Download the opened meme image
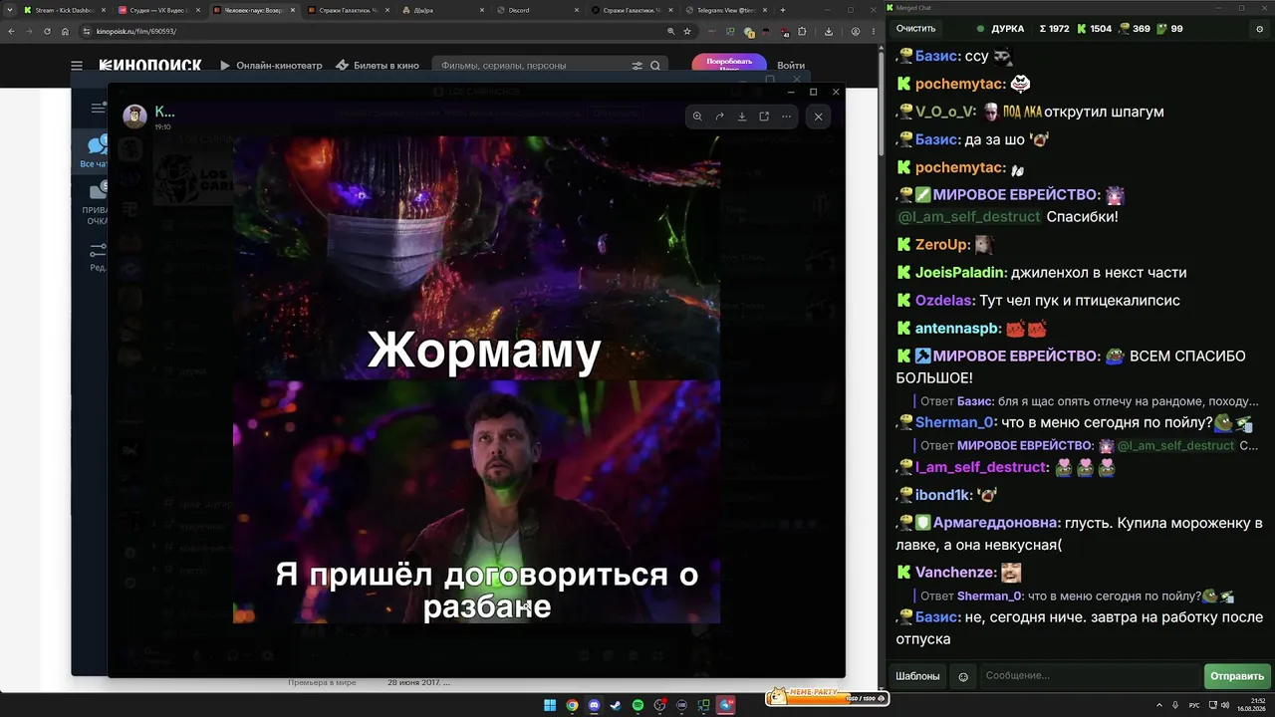 [742, 117]
